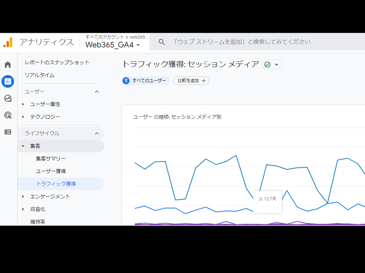
Task: Expand the ユーザー属性 tree item
Action: coord(23,104)
